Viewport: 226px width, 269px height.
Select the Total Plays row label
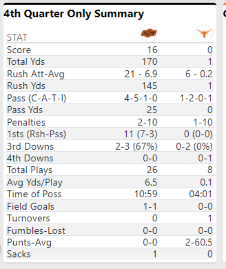point(29,170)
